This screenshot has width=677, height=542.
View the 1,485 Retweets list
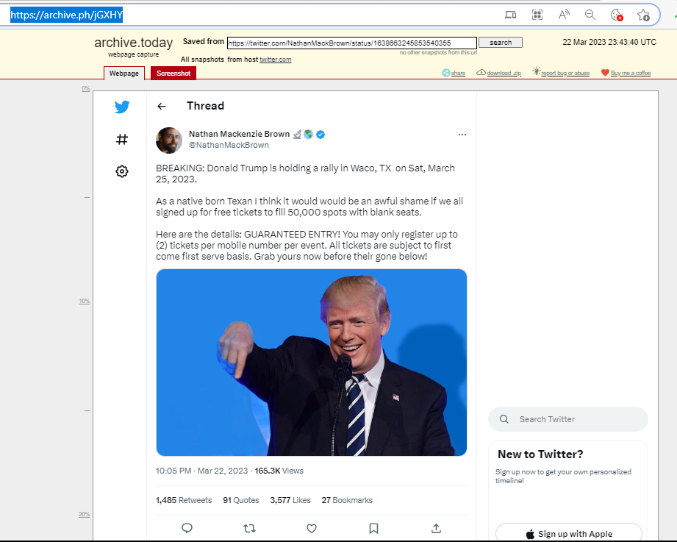pos(184,500)
